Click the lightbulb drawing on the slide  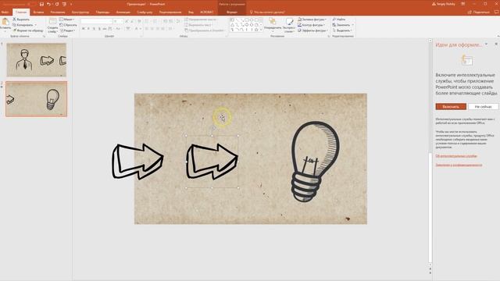315,162
